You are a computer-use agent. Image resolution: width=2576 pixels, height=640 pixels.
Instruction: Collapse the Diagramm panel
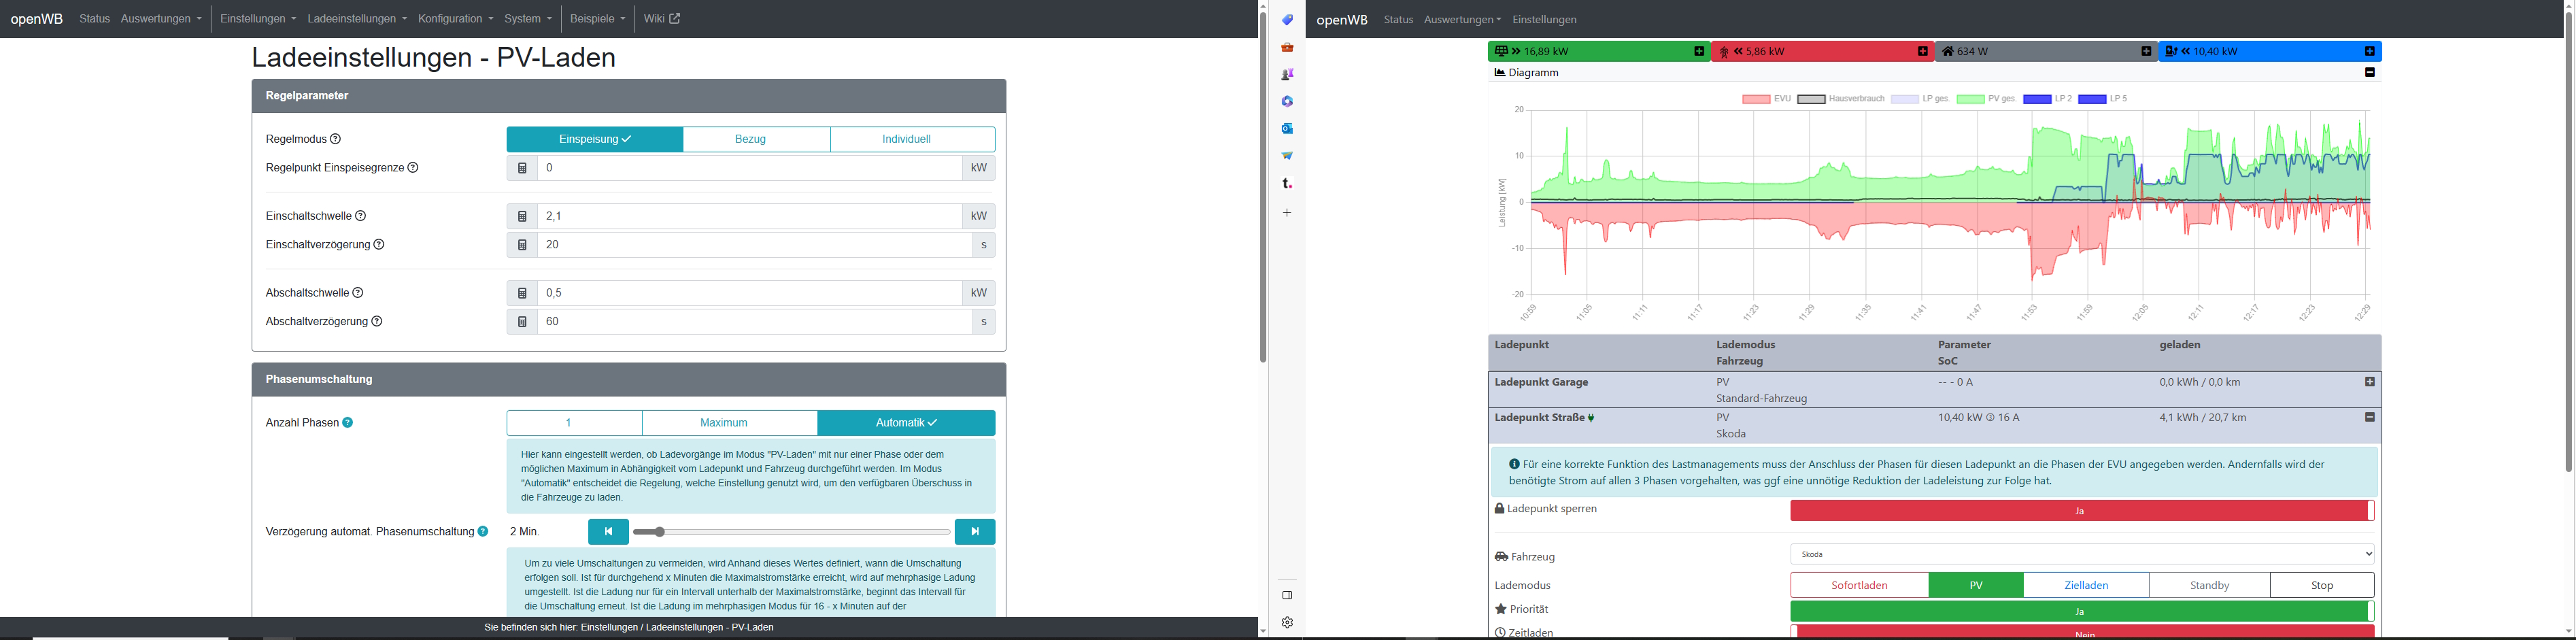(2370, 73)
